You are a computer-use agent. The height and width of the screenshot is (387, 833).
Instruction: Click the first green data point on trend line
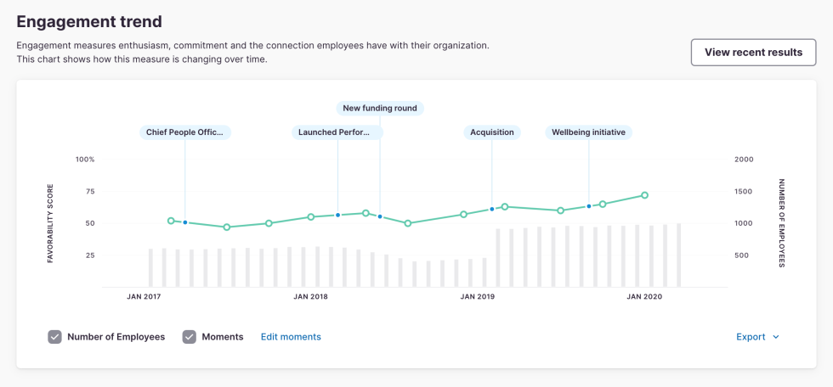point(172,221)
